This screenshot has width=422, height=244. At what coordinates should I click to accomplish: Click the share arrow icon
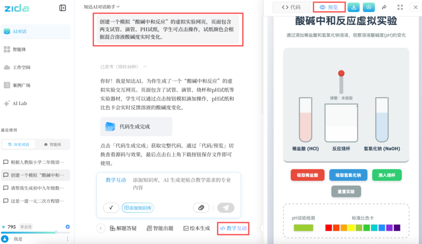click(x=384, y=7)
